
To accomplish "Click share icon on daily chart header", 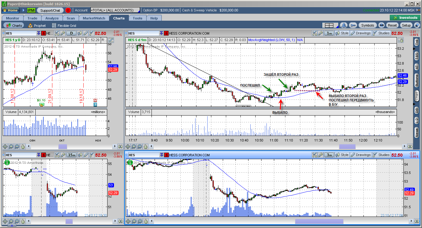I will click(57, 33).
